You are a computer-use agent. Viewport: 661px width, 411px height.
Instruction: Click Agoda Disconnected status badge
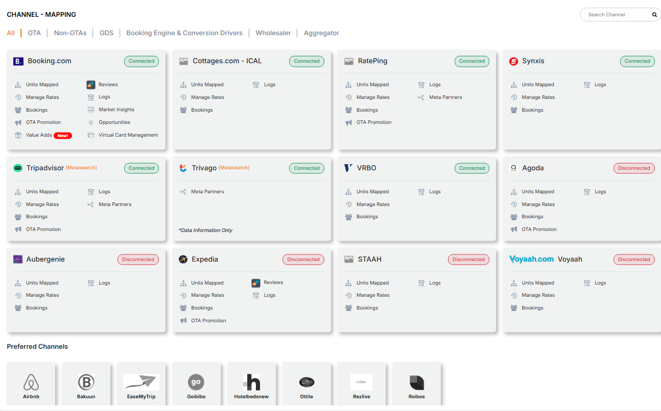click(x=633, y=168)
